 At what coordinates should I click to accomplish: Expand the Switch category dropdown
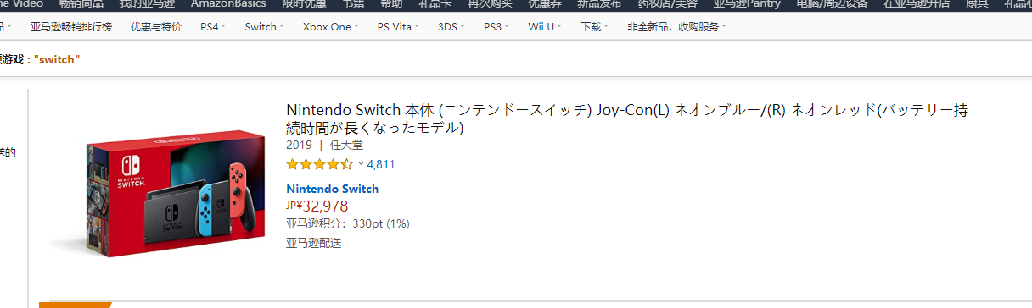264,26
